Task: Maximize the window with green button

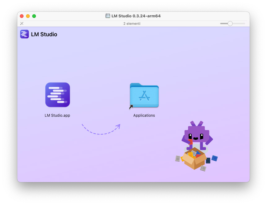Action: (34, 16)
